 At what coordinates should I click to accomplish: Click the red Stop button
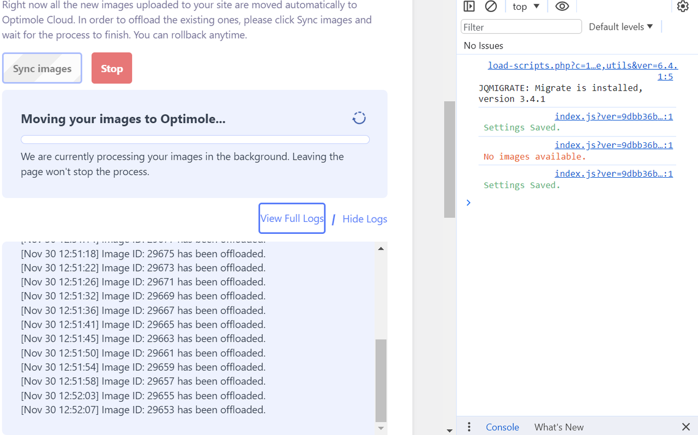click(112, 68)
